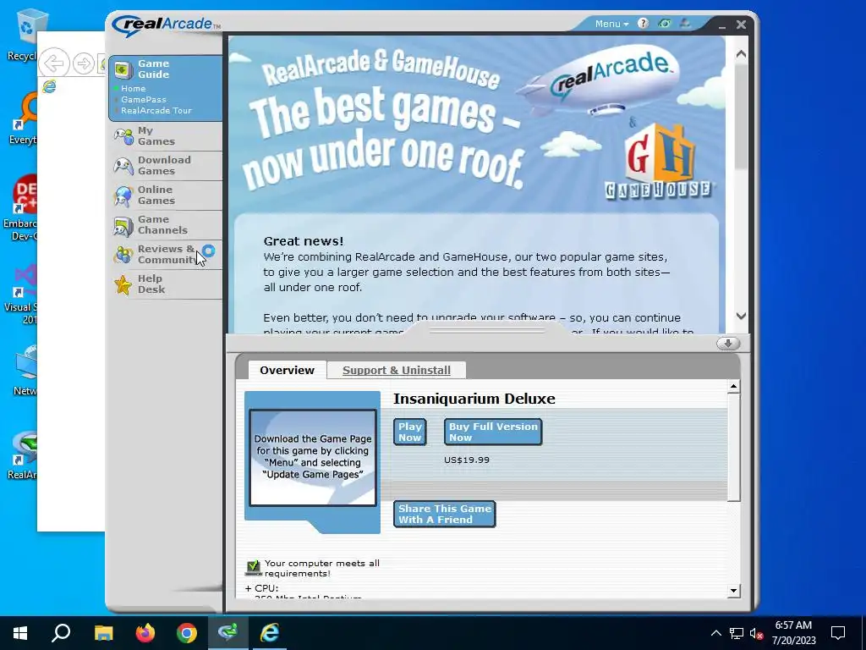Click Embarcadero Dev-C++ desktop shortcut
866x650 pixels.
(21, 208)
